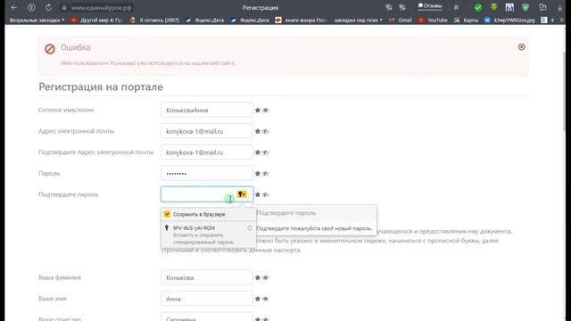Viewport: 571px width, 321px height.
Task: Click the page vertical scrollbar
Action: 565,91
